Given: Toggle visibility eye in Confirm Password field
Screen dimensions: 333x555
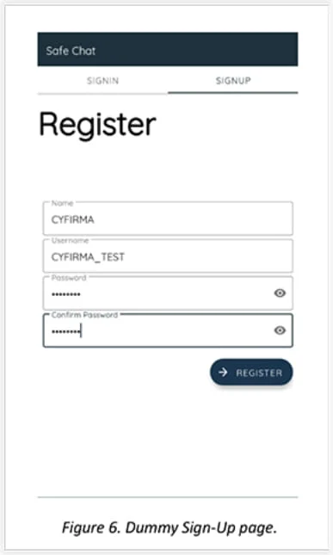Looking at the screenshot, I should tap(280, 330).
